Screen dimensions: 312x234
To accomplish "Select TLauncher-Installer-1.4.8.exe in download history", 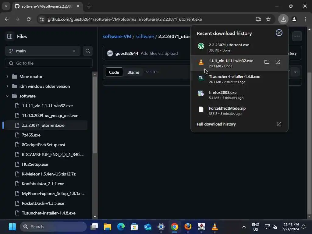I will pos(239,79).
